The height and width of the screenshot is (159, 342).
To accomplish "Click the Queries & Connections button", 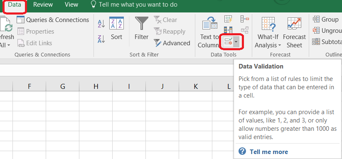I will click(x=53, y=20).
